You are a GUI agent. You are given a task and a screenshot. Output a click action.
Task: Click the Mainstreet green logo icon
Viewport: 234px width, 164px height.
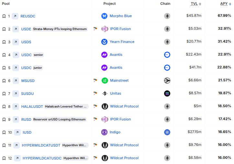[105, 80]
